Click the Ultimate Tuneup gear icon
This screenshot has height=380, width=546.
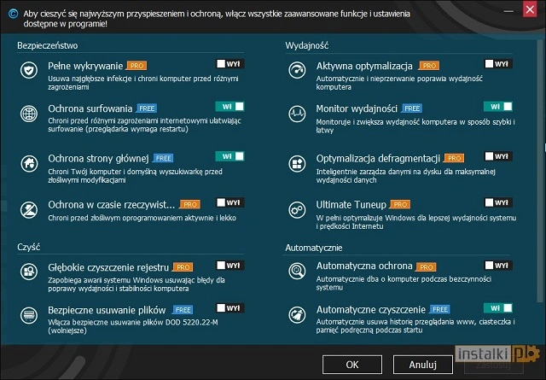pyautogui.click(x=299, y=210)
